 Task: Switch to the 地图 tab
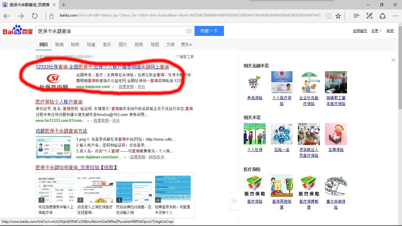[155, 44]
